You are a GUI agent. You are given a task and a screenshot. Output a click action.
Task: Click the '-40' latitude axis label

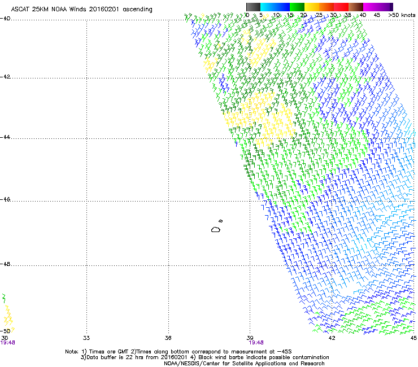pos(5,19)
